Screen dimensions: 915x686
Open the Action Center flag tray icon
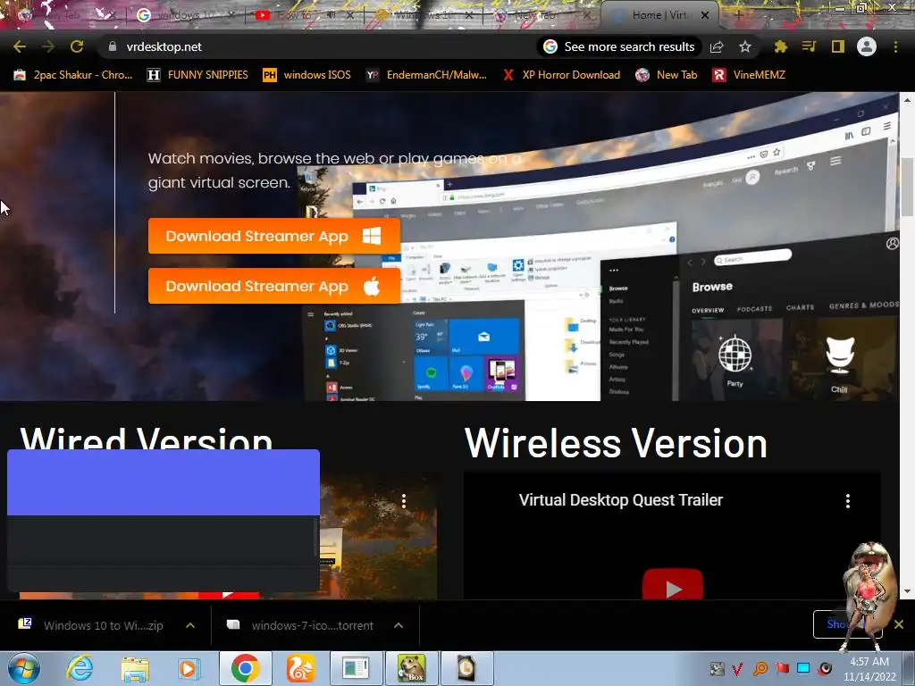[782, 668]
